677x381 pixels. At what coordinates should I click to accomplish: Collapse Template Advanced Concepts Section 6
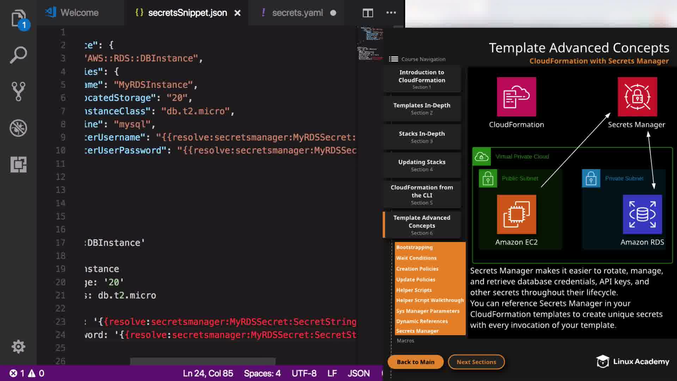(x=422, y=225)
